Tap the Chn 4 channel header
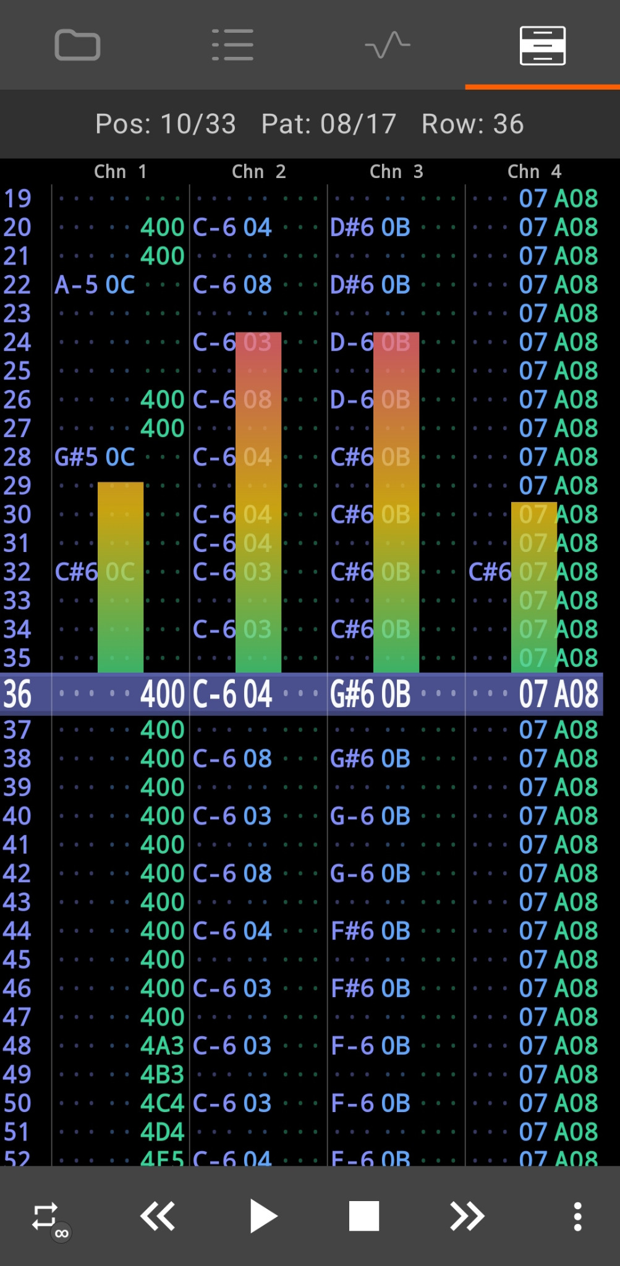 point(534,172)
